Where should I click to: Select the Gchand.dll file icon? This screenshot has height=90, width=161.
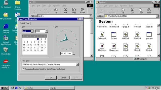(102, 35)
